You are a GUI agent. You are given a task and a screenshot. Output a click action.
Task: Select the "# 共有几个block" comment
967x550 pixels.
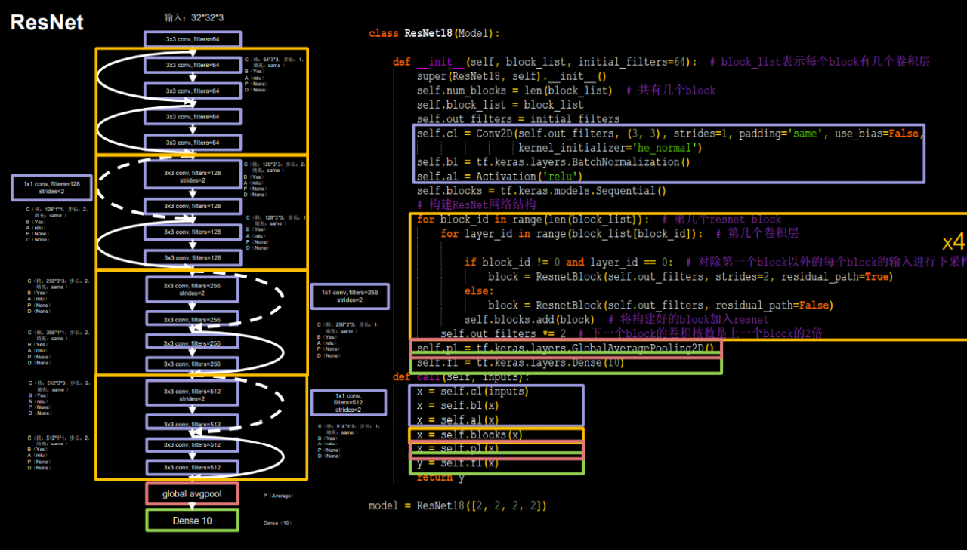[x=671, y=91]
